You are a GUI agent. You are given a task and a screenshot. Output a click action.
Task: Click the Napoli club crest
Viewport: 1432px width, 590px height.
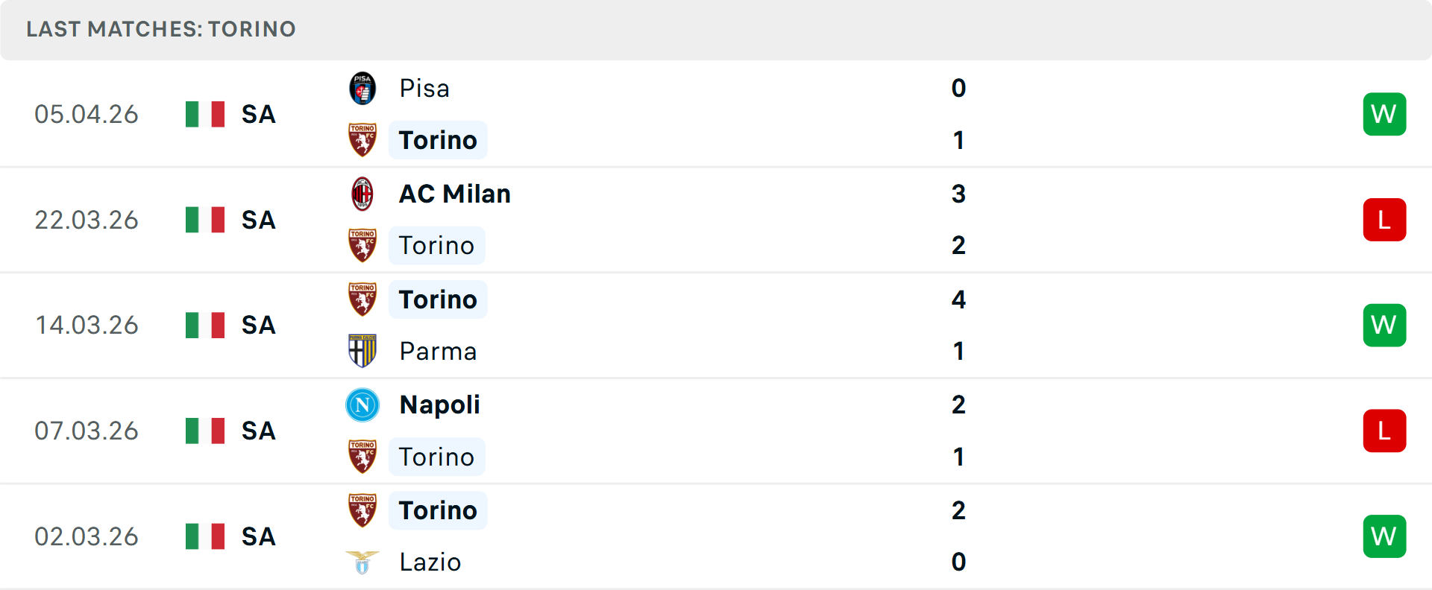[362, 405]
